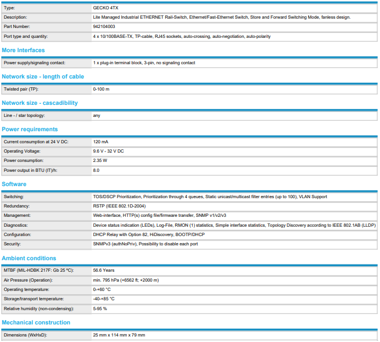Click the 'Dimensions (WxHxD):' label
The image size is (380, 342).
click(x=25, y=335)
